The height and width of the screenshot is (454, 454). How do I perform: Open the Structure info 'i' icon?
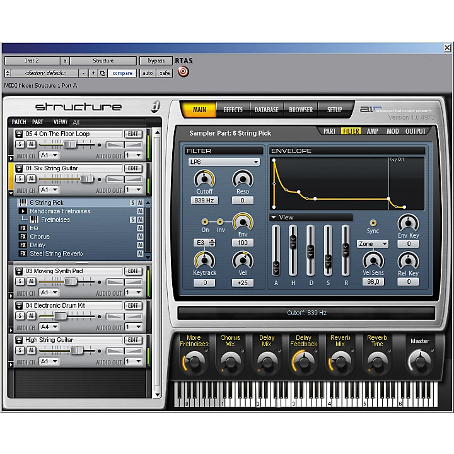pyautogui.click(x=156, y=107)
